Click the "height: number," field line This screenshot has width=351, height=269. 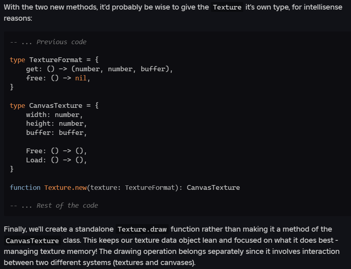pyautogui.click(x=56, y=123)
